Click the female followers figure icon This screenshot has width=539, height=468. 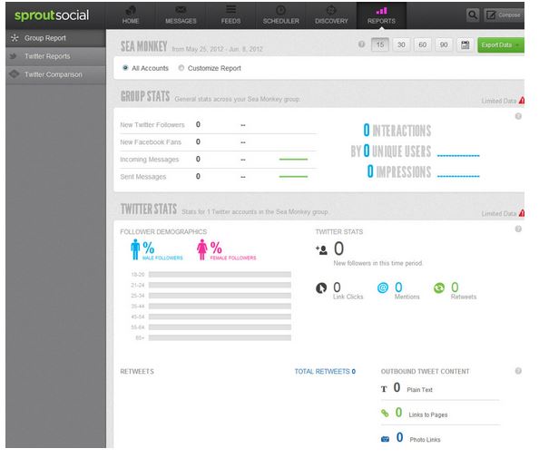[202, 249]
